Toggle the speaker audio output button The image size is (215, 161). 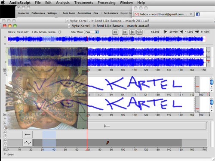(x=115, y=32)
